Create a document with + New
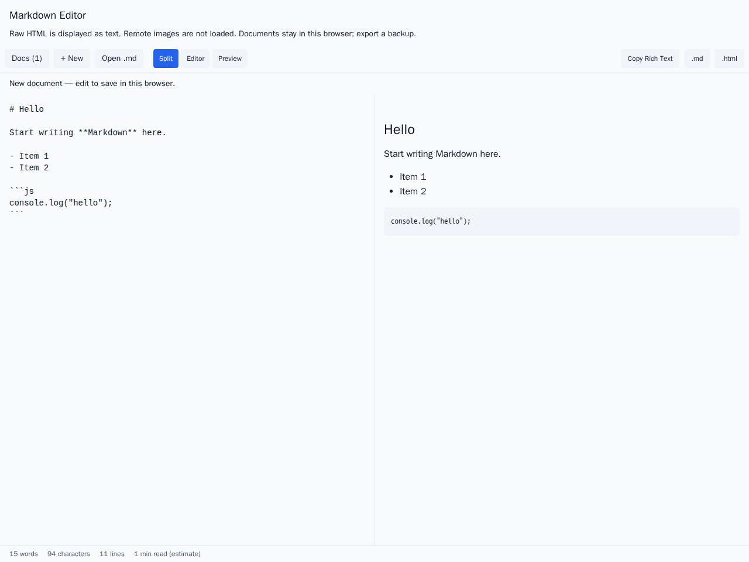Screen dimensions: 749x562 tap(72, 59)
